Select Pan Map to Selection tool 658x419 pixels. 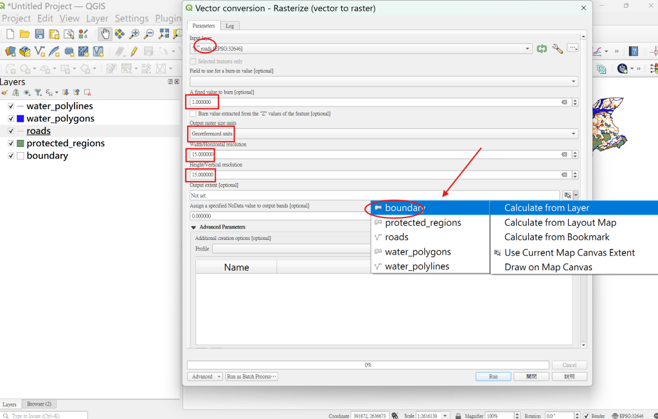(120, 34)
